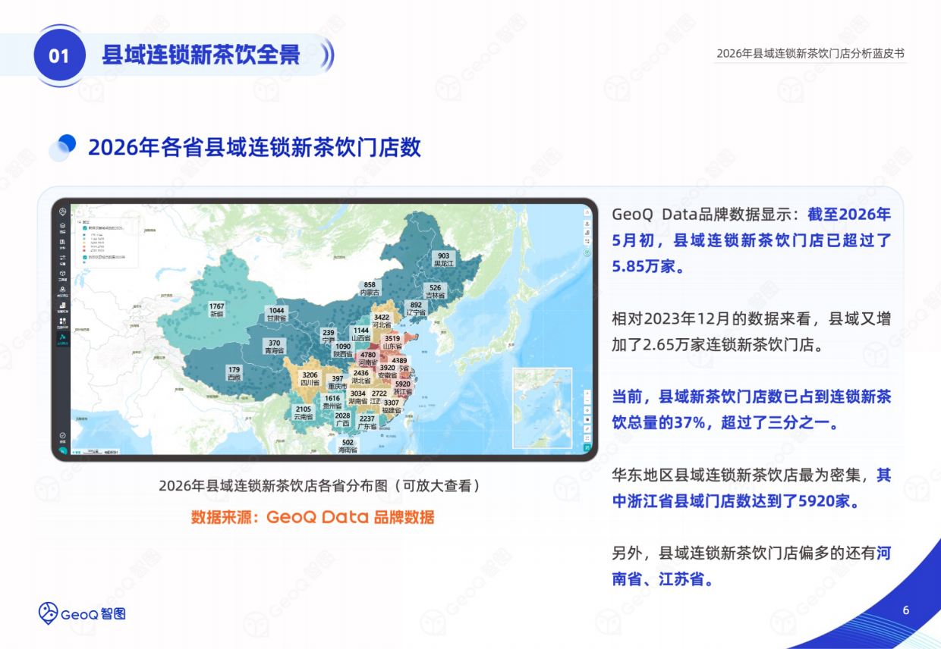The image size is (941, 649).
Task: Click the '1767 新疆' map label
Action: [217, 310]
